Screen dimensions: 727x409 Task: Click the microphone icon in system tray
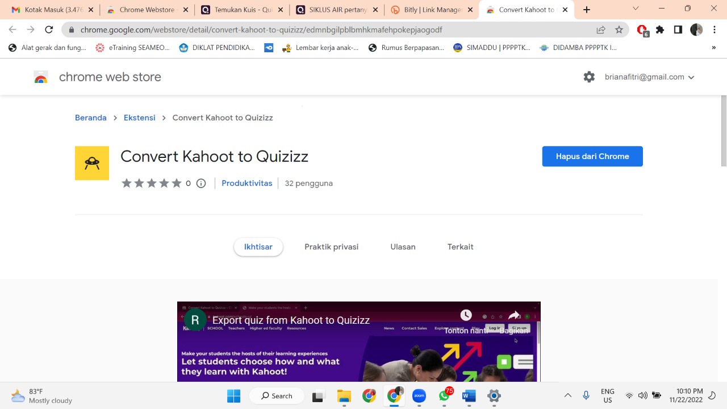(586, 395)
